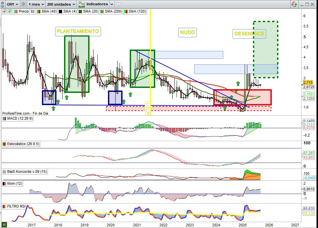Click the red-green refresh arrows icon
The height and width of the screenshot is (228, 318).
pos(294,4)
